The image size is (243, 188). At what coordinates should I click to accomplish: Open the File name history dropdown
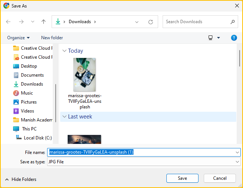click(237, 152)
